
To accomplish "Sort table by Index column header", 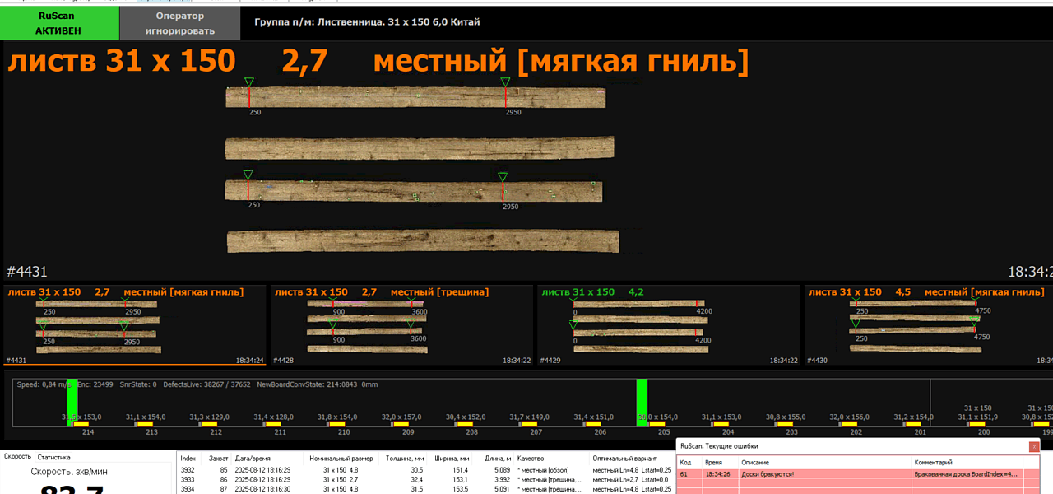I will (188, 458).
